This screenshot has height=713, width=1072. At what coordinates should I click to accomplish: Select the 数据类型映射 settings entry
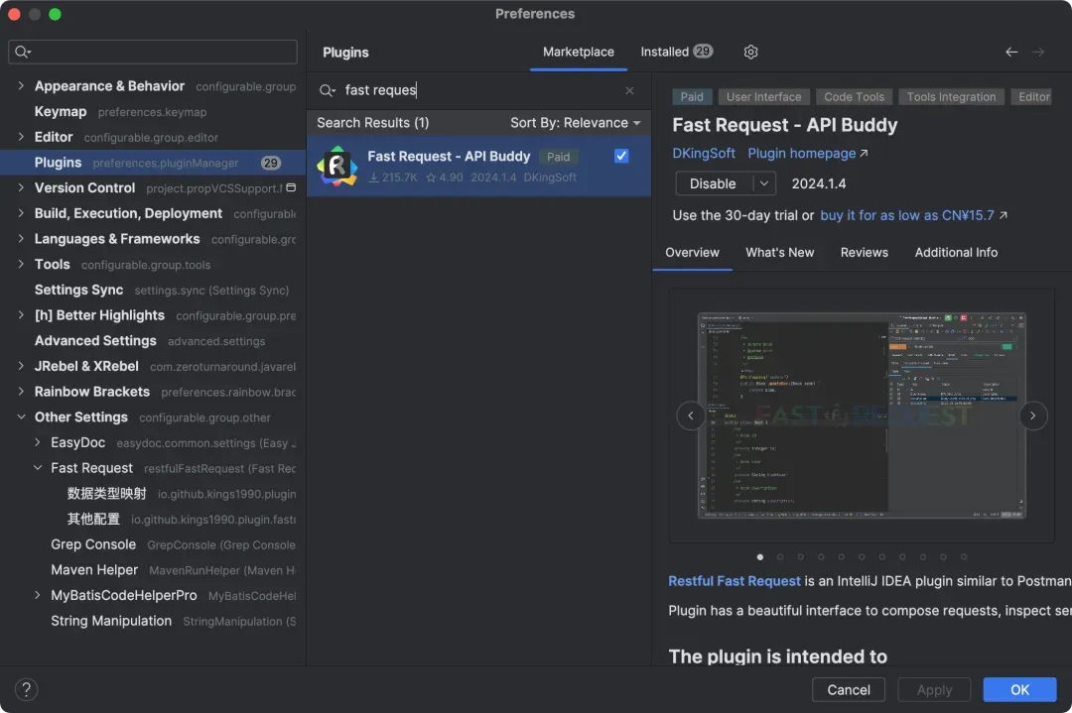pyautogui.click(x=153, y=494)
